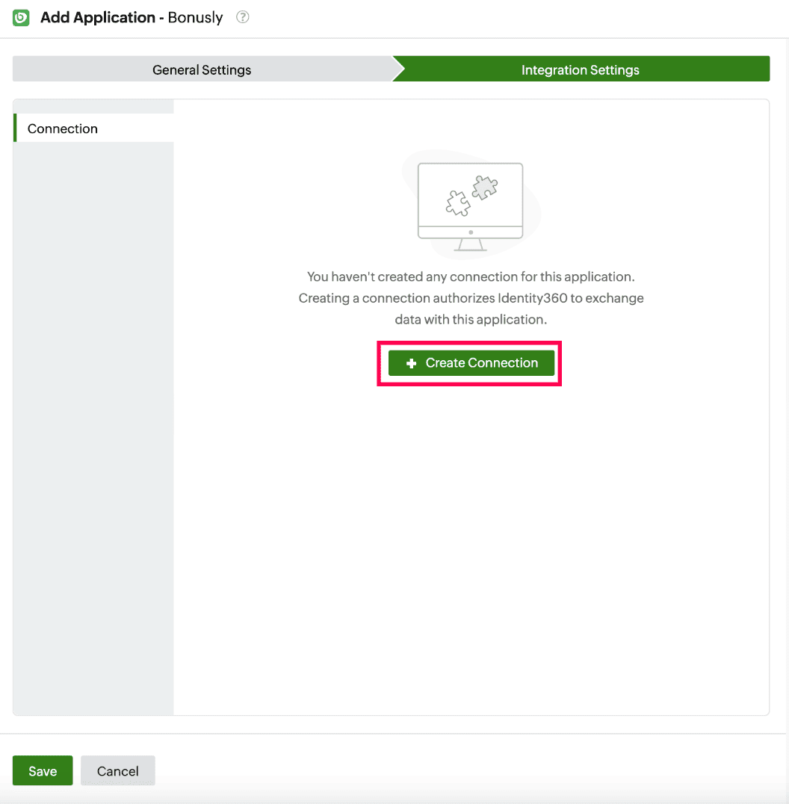Save the application settings
This screenshot has height=804, width=789.
click(43, 770)
